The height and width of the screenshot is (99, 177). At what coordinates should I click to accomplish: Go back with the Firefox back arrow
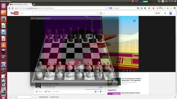(9, 8)
